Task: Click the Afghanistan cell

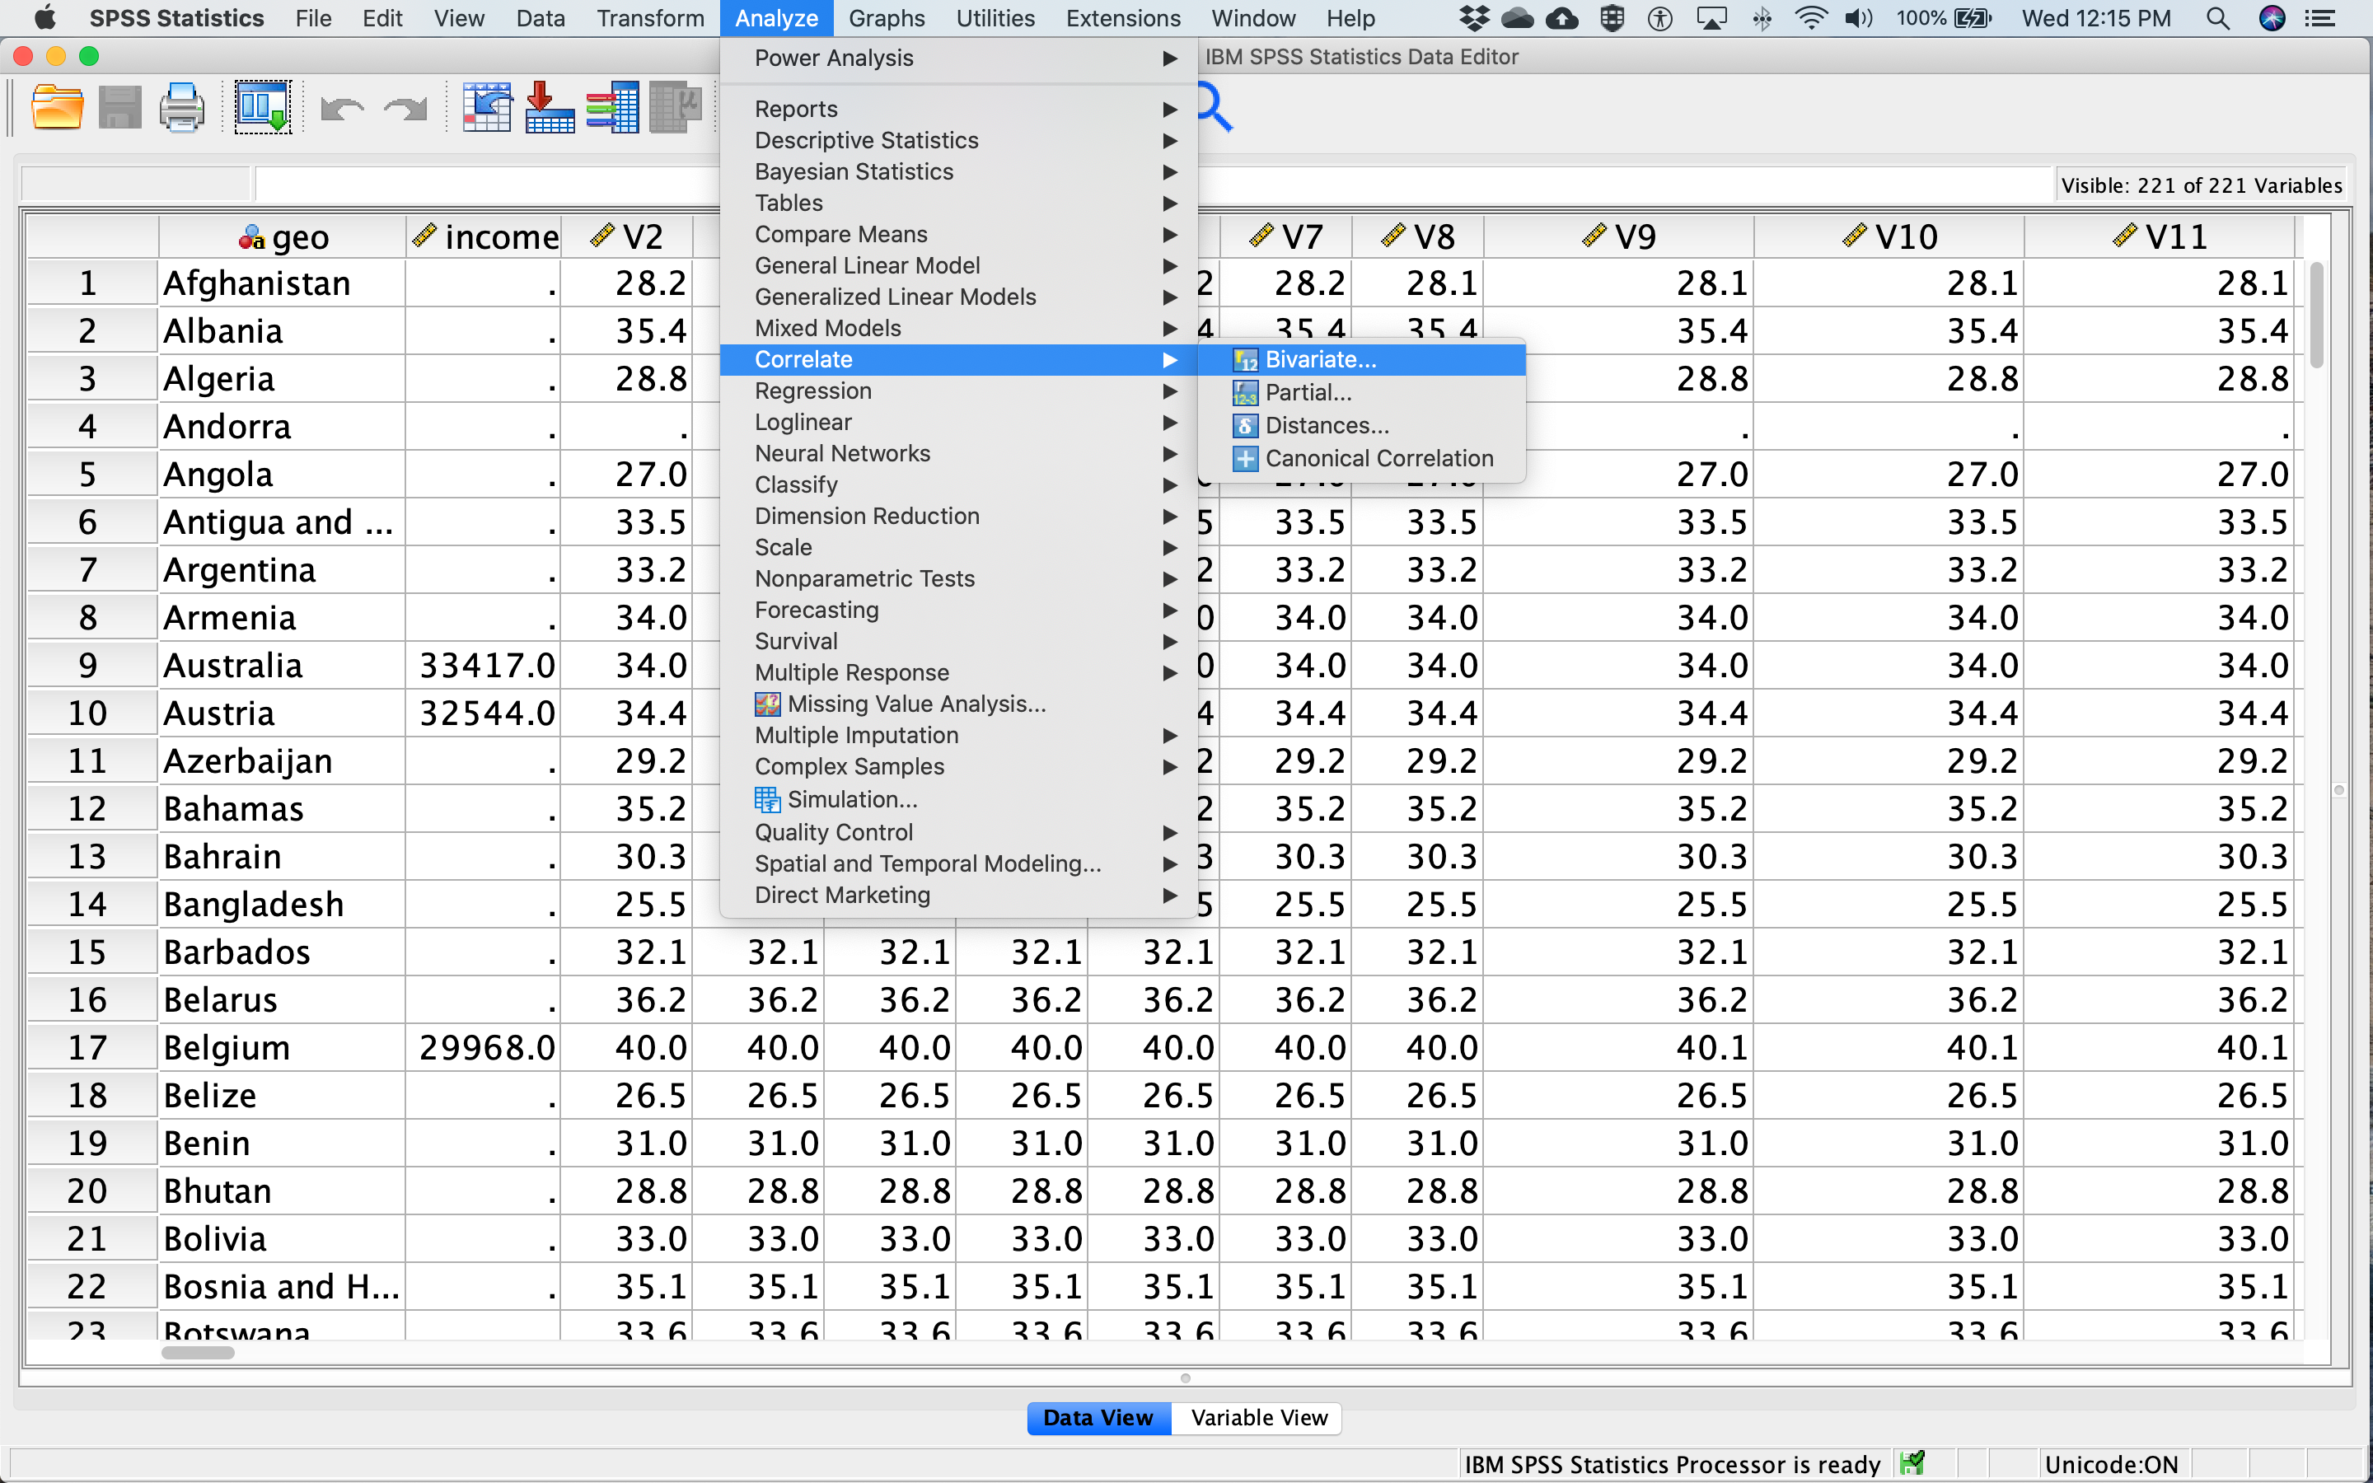Action: click(x=283, y=283)
